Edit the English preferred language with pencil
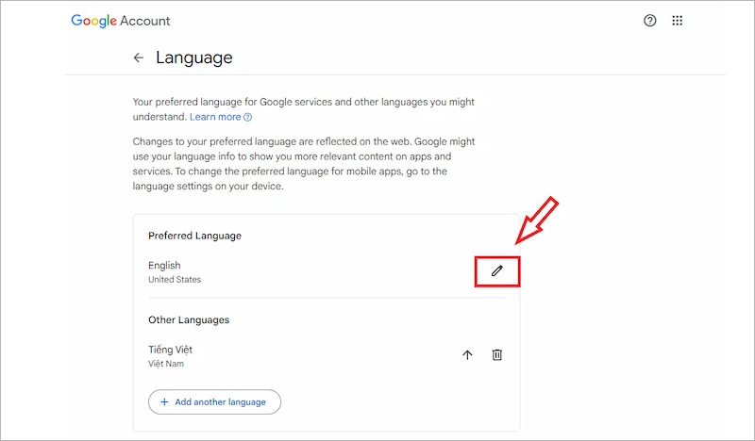This screenshot has height=441, width=755. pos(497,271)
